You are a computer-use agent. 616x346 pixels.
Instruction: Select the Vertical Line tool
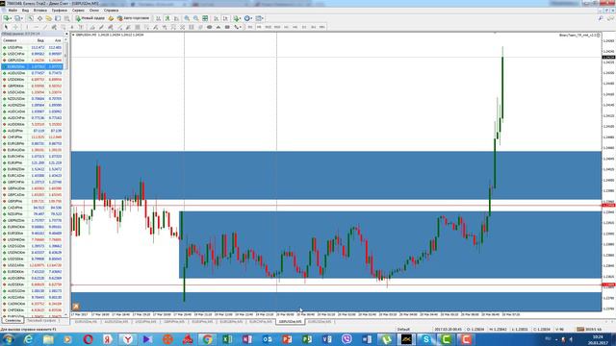click(x=27, y=27)
